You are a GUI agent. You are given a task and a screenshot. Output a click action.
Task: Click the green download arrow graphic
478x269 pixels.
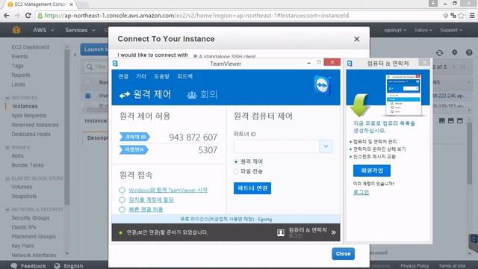click(360, 105)
